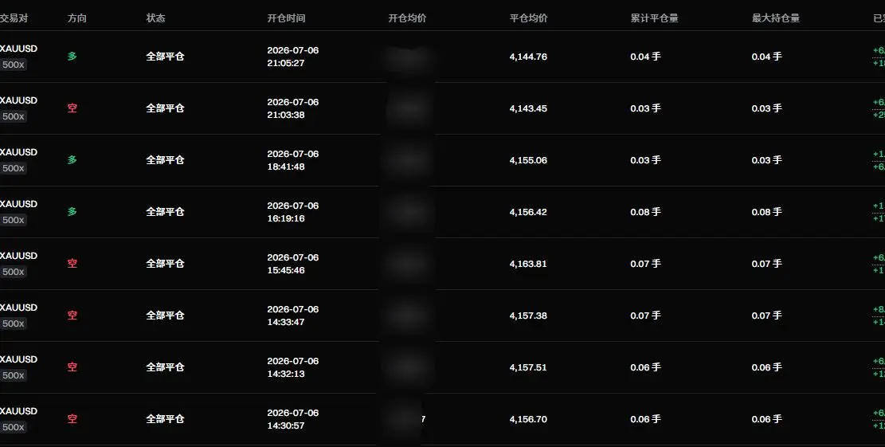Click the closing price 4,144.76
Viewport: 885px width, 447px height.
(x=528, y=57)
